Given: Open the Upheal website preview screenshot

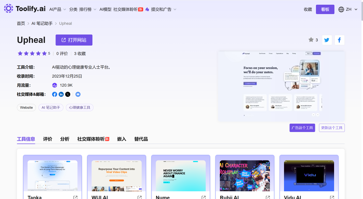Looking at the screenshot, I should tap(281, 86).
